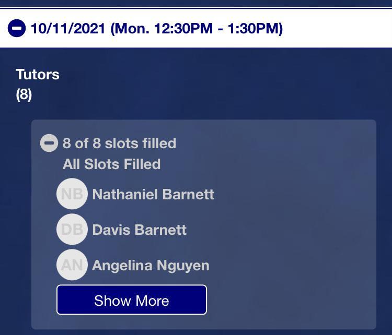The height and width of the screenshot is (335, 392).
Task: Click the dark background right of Tutors heading
Action: click(x=209, y=83)
